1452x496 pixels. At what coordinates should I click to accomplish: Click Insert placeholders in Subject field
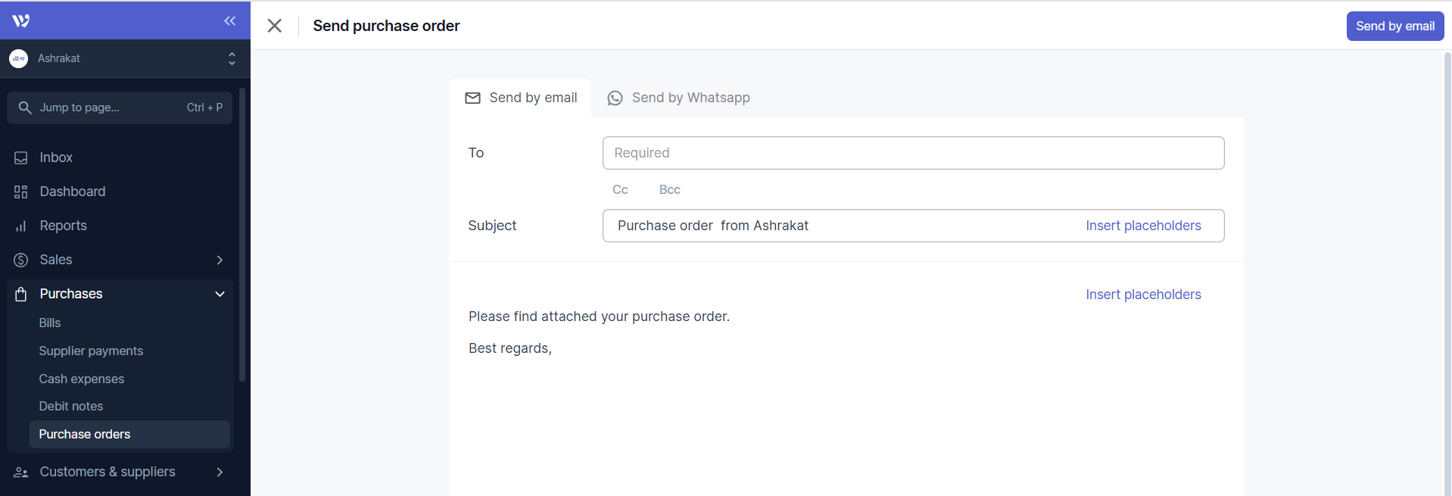point(1143,226)
